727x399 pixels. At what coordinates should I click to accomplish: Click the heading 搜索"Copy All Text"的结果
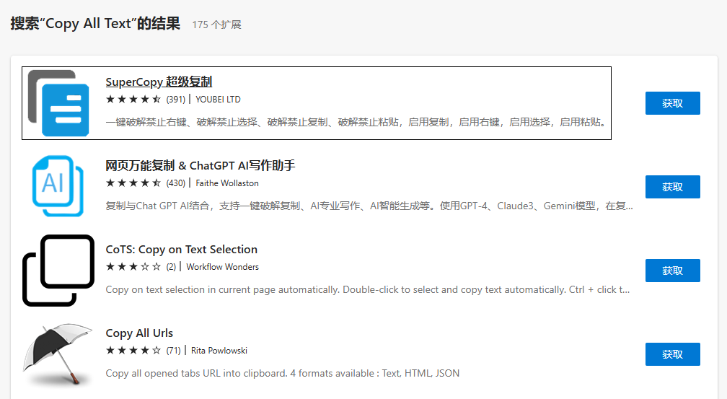pyautogui.click(x=95, y=23)
